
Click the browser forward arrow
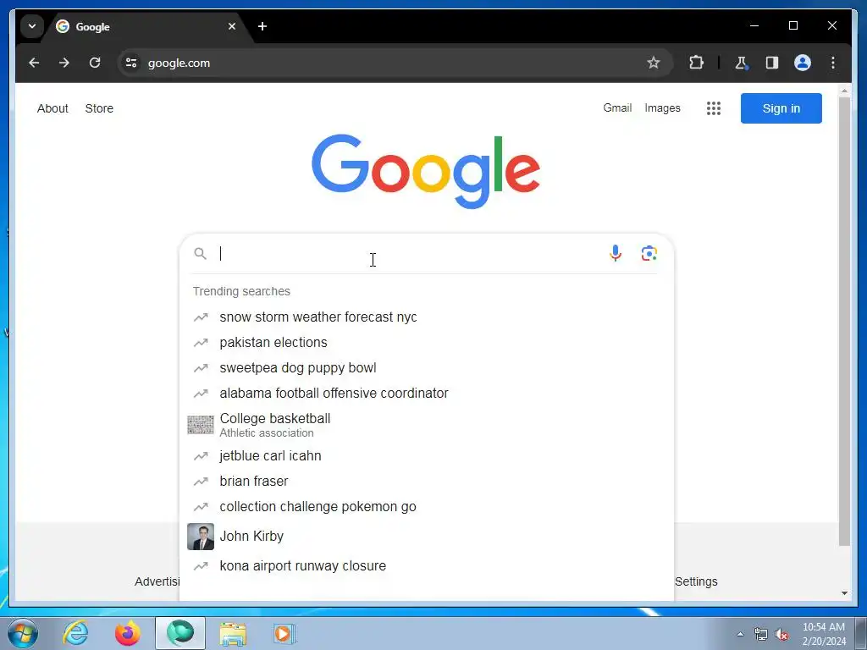click(64, 63)
